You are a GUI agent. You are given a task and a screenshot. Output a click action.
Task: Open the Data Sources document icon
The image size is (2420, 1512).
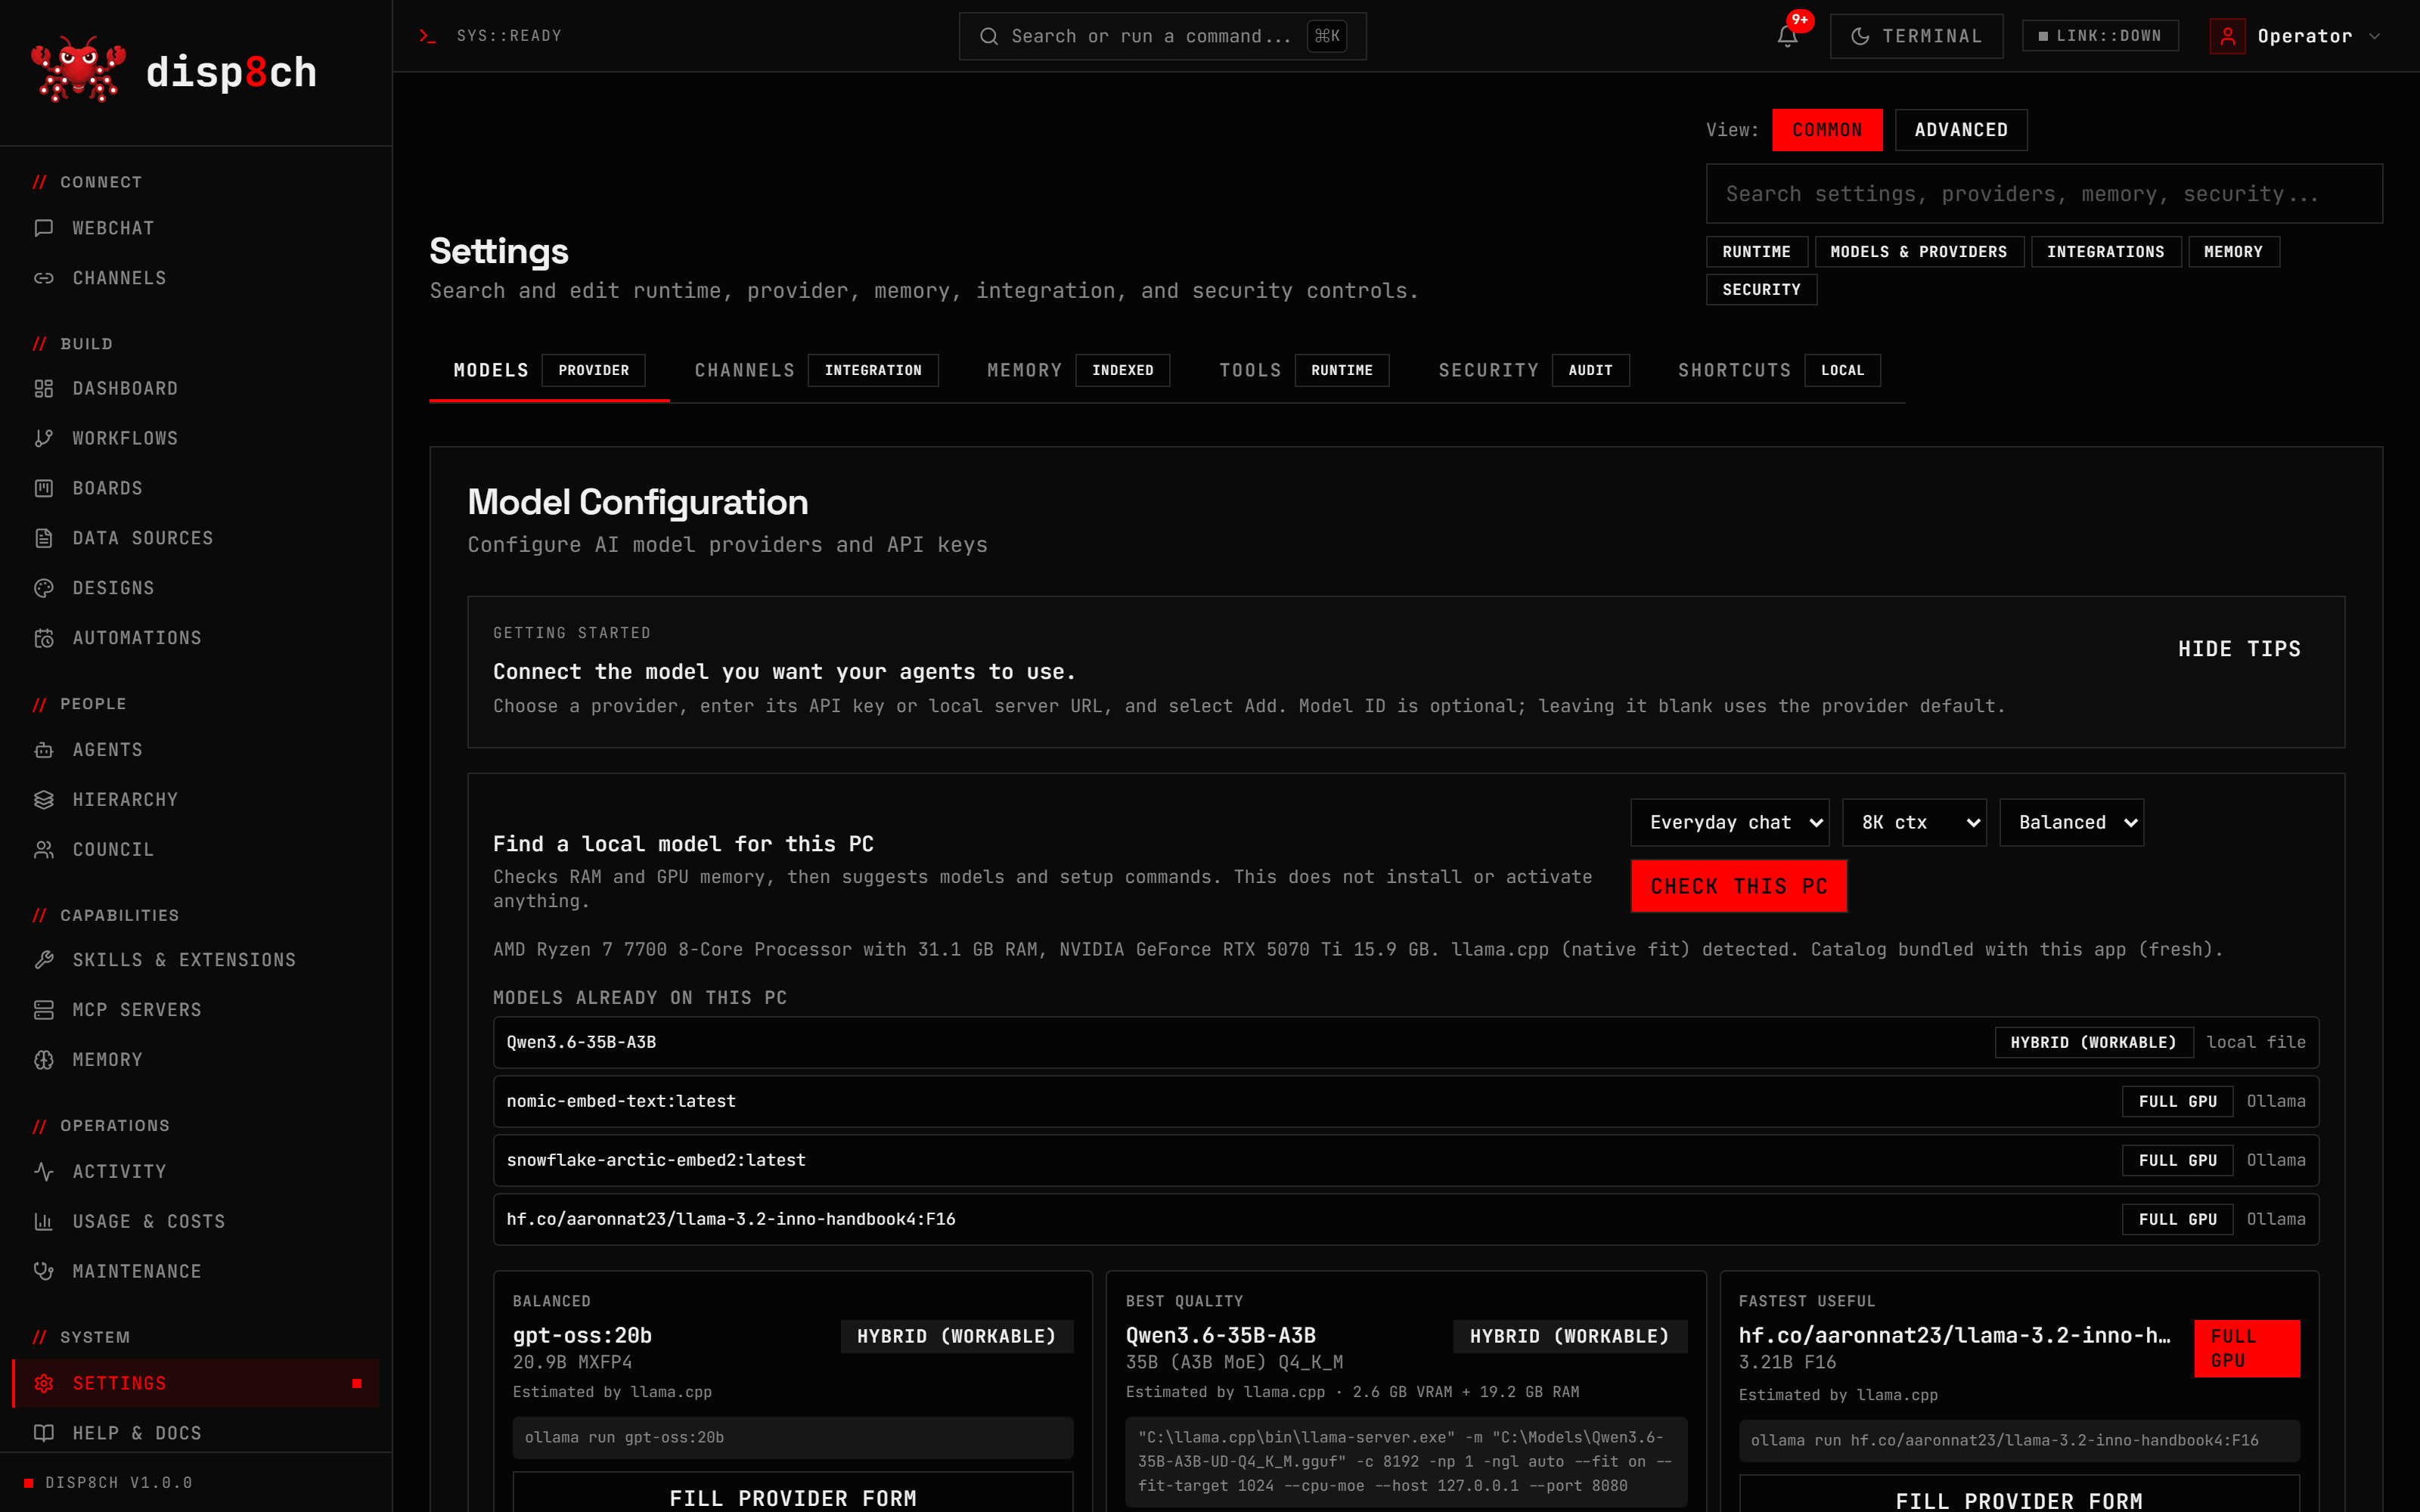point(44,538)
